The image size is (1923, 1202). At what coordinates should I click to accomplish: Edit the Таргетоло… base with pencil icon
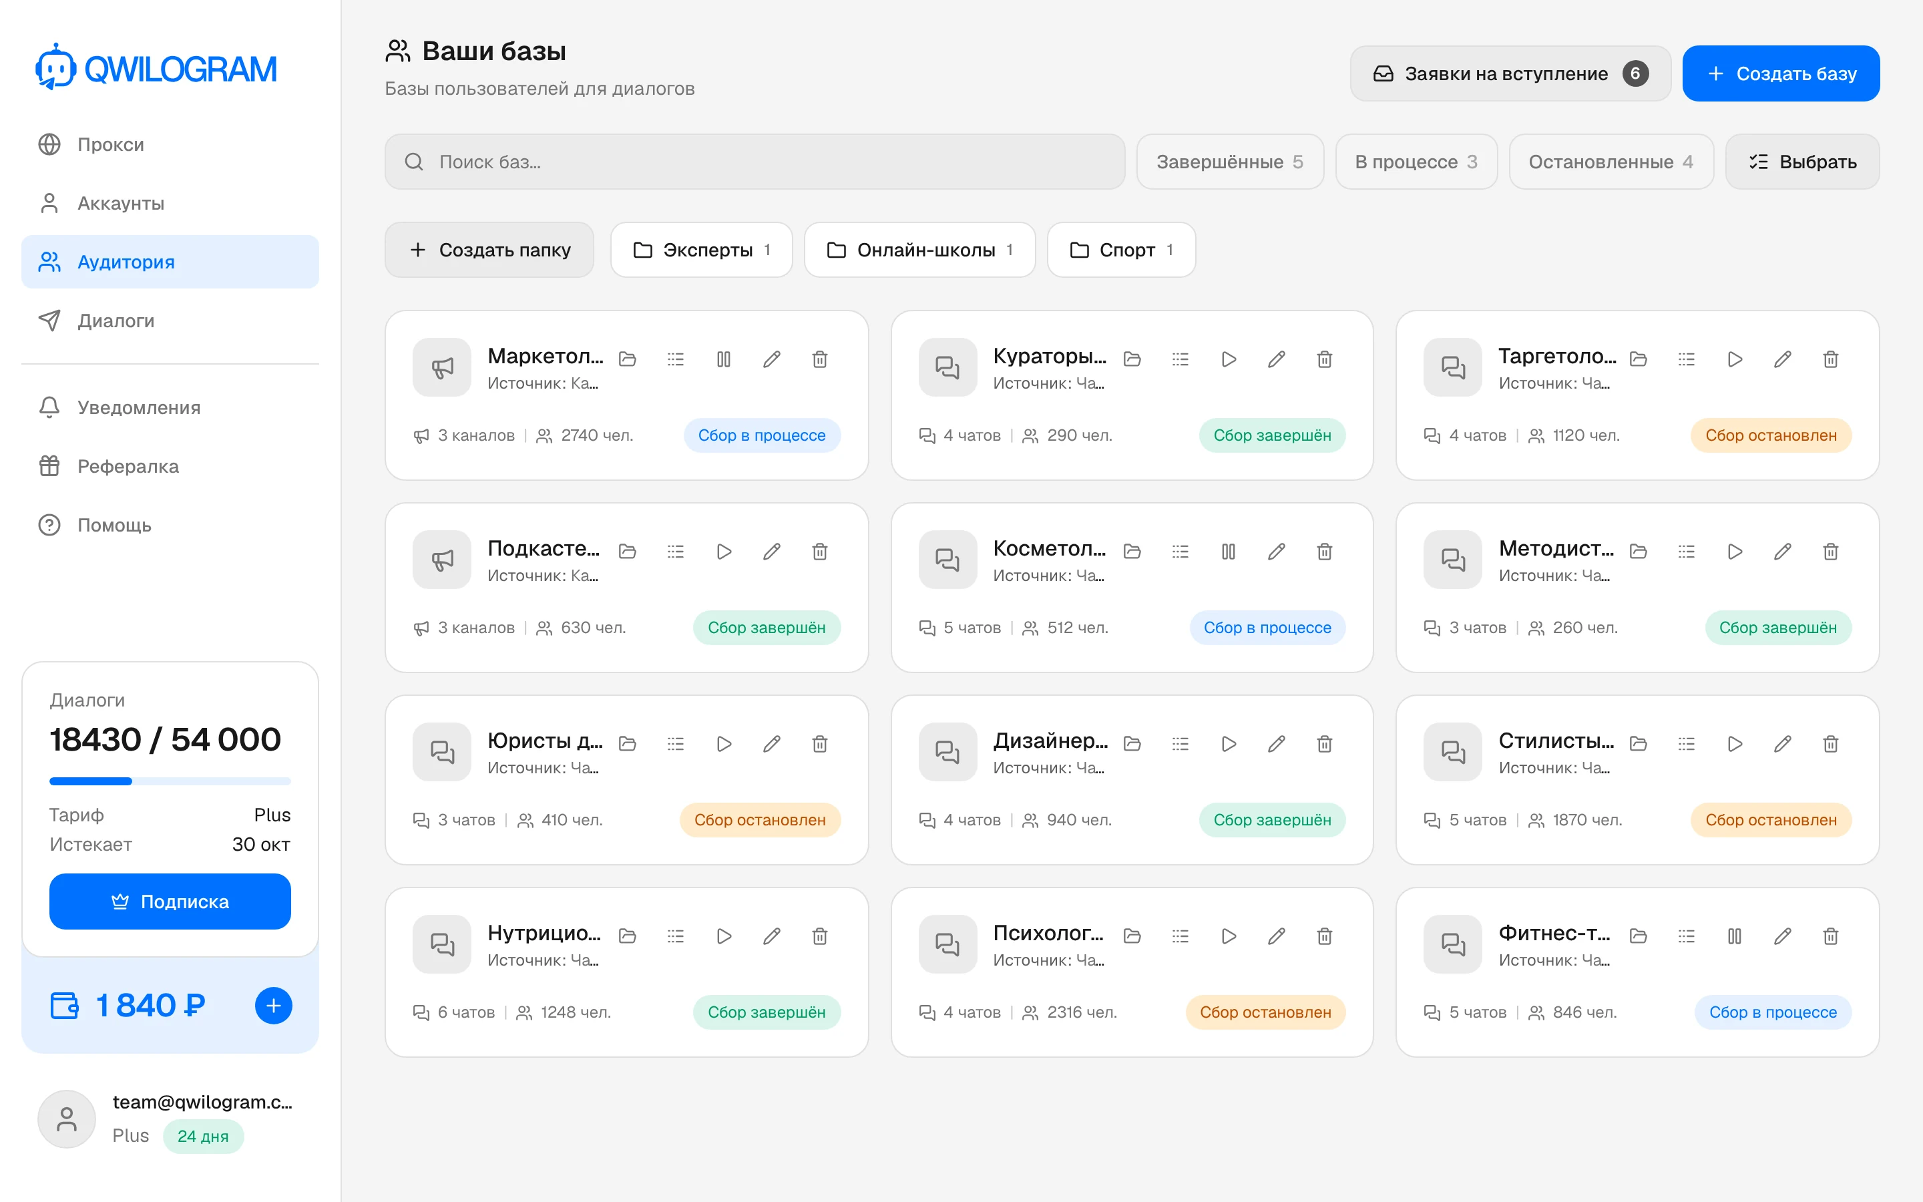[1782, 359]
